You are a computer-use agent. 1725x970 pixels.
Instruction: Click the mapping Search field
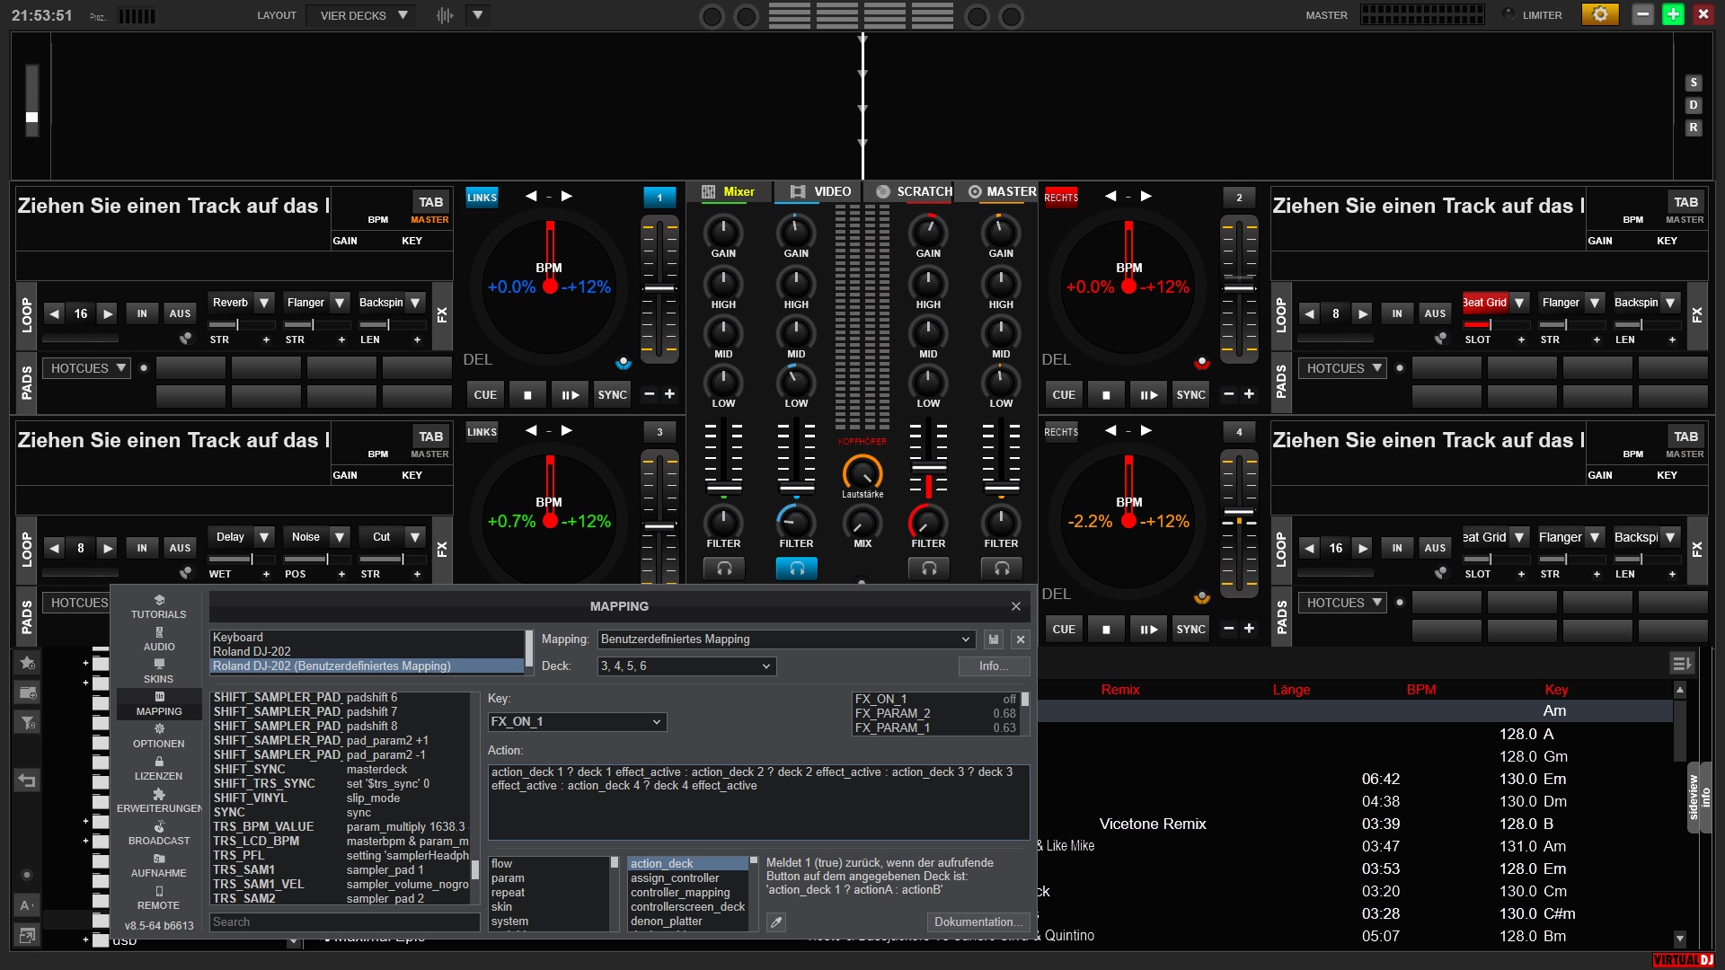344,922
